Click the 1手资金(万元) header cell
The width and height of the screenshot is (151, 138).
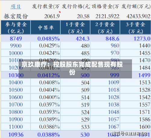[x=75, y=27]
